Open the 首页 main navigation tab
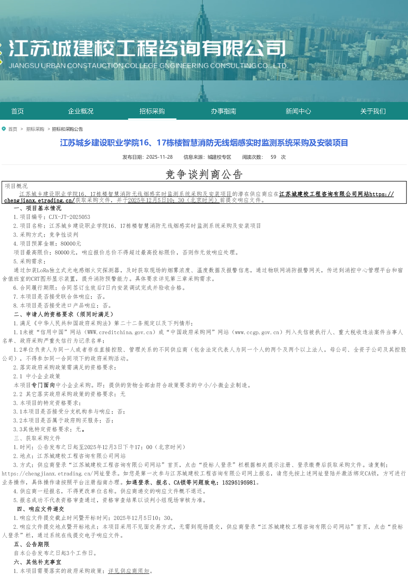 click(x=17, y=111)
